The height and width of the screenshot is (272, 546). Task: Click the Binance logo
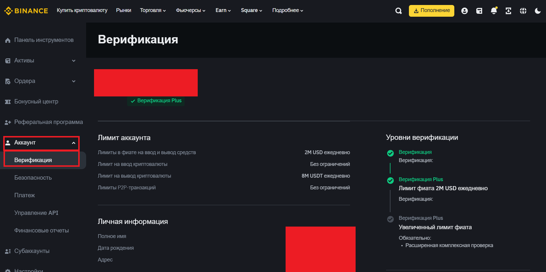pyautogui.click(x=26, y=11)
